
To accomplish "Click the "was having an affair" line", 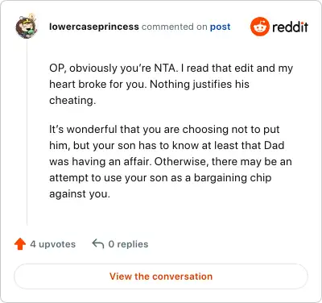I will pos(171,162).
